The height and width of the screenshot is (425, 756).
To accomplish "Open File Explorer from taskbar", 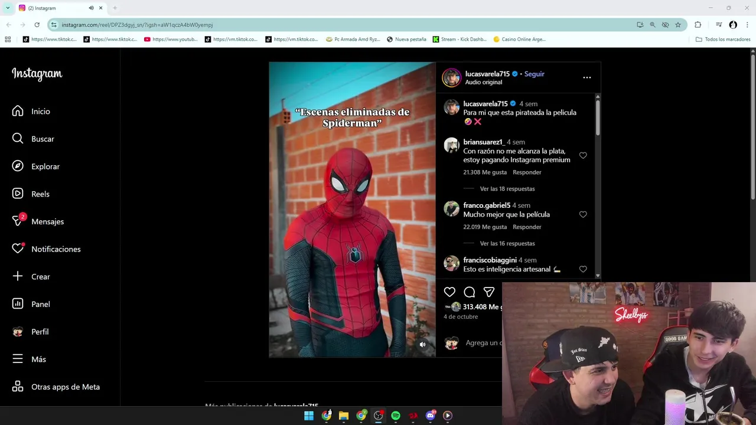I will pos(344,416).
